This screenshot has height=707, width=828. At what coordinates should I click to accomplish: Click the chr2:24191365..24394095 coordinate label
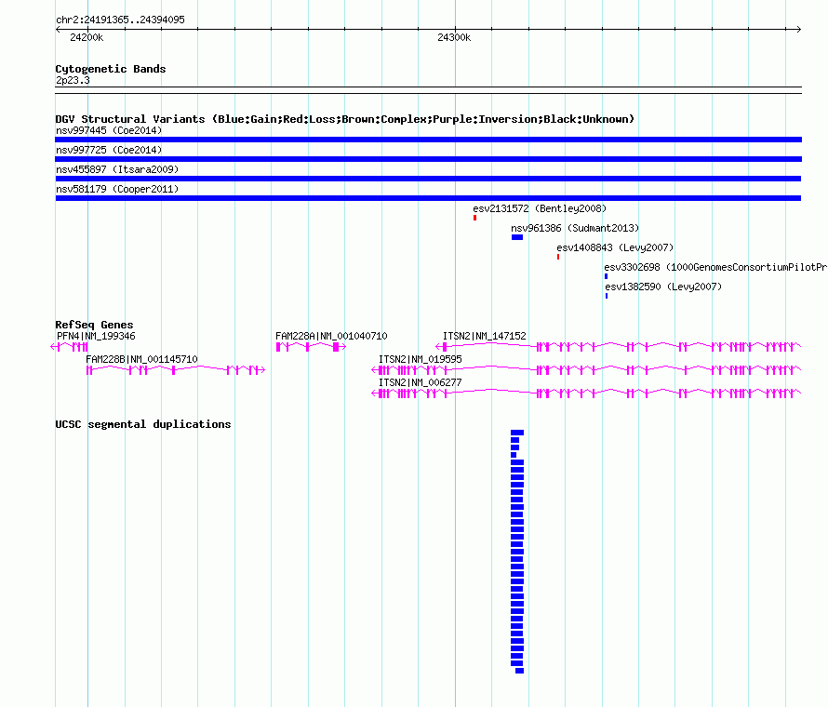coord(120,20)
